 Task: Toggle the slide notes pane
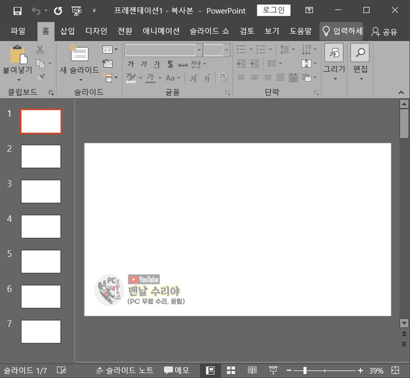[x=125, y=371]
